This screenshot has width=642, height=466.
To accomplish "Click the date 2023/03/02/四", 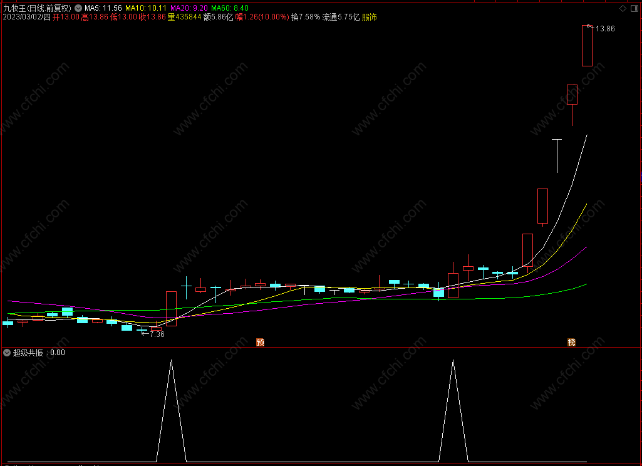I will pos(26,17).
